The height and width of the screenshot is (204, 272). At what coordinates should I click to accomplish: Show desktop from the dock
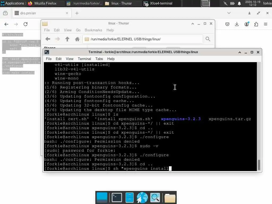pos(102,197)
